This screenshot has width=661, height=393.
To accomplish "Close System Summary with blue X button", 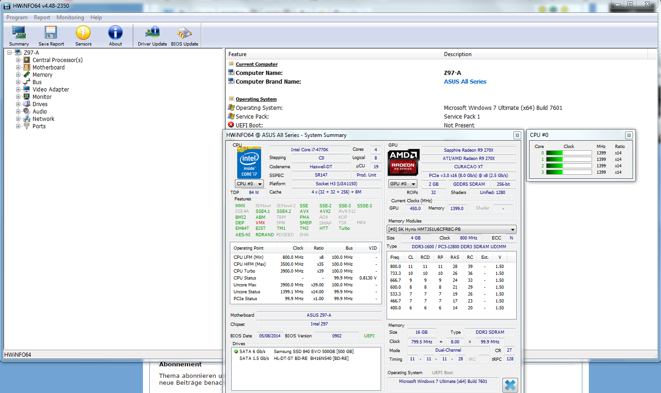I will 510,385.
